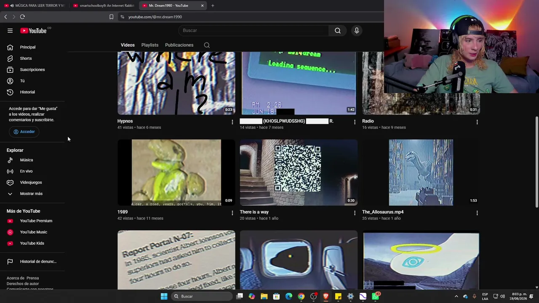Bookmark this page with bookmark icon
Image resolution: width=539 pixels, height=303 pixels.
111,17
